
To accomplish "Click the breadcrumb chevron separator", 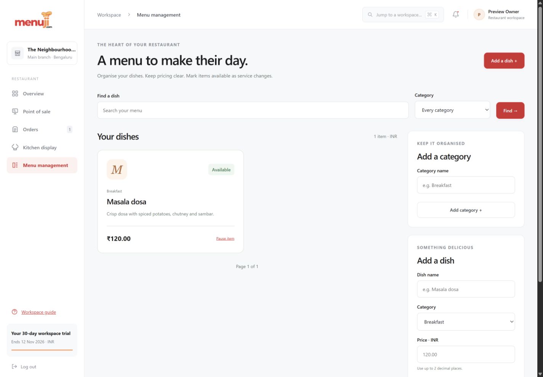I will (x=129, y=15).
